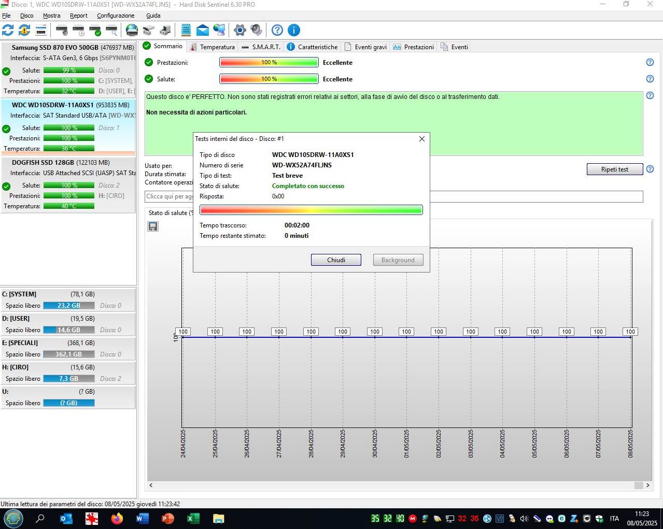The width and height of the screenshot is (663, 529).
Task: Open the Mostra menu
Action: (x=51, y=16)
